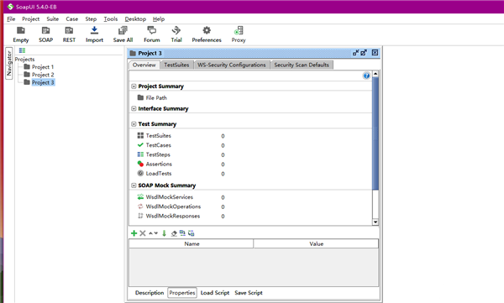Open the Project menu
The image size is (504, 303).
pos(30,19)
